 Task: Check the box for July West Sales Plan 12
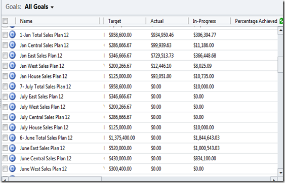point(5,107)
